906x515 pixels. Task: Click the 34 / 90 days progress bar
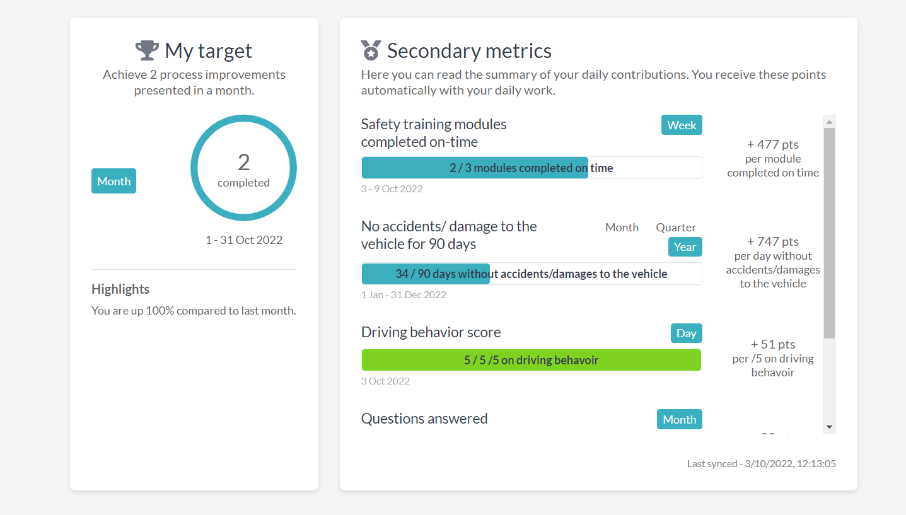pos(531,274)
